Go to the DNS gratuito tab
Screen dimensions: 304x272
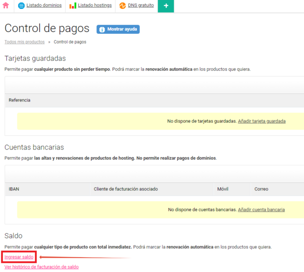point(141,5)
